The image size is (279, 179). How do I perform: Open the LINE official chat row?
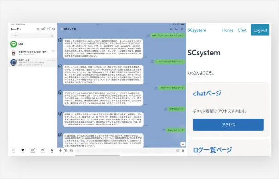[x=33, y=44]
